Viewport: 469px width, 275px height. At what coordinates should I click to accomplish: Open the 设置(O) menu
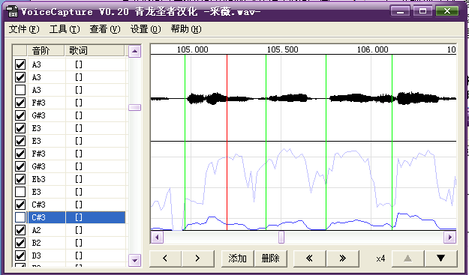(x=146, y=29)
